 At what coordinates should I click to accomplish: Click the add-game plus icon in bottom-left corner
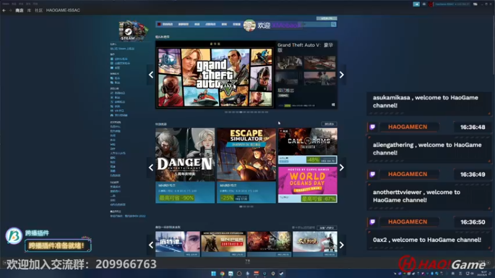4,262
